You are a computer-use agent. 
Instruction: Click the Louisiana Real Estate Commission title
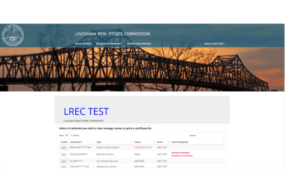[x=112, y=34]
